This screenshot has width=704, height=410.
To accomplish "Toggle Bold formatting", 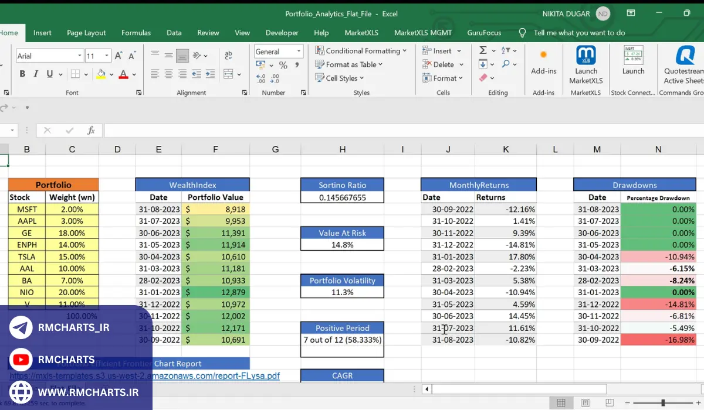I will click(x=22, y=74).
